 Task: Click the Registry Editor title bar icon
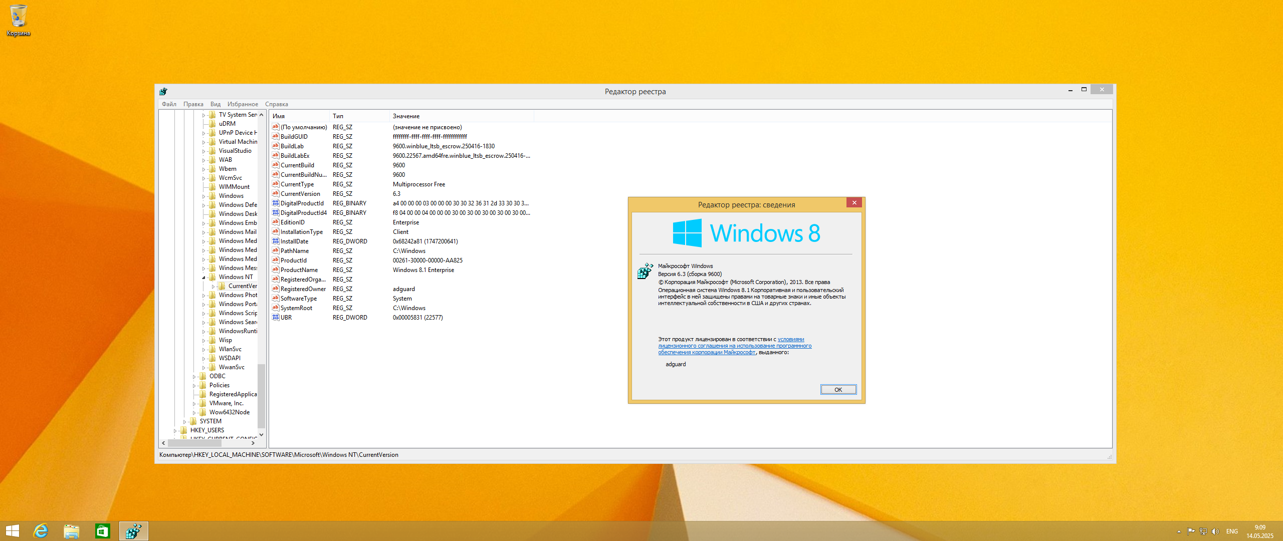point(163,91)
